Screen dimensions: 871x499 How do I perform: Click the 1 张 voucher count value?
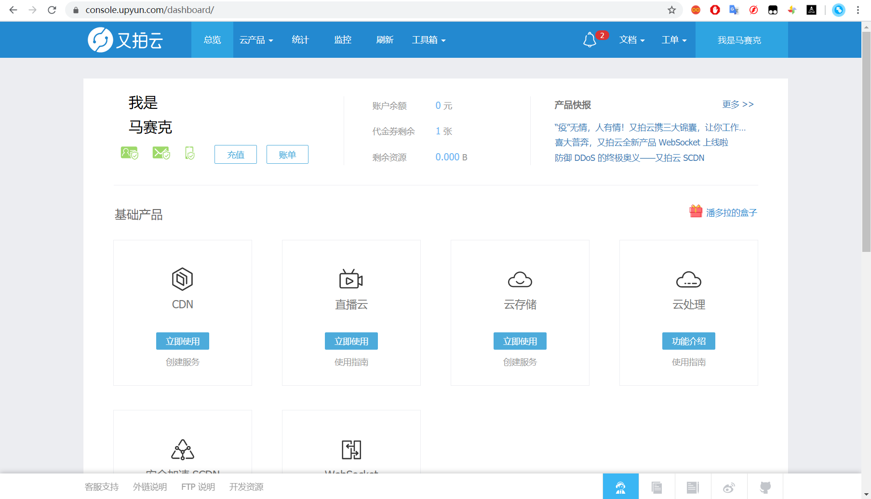(444, 131)
